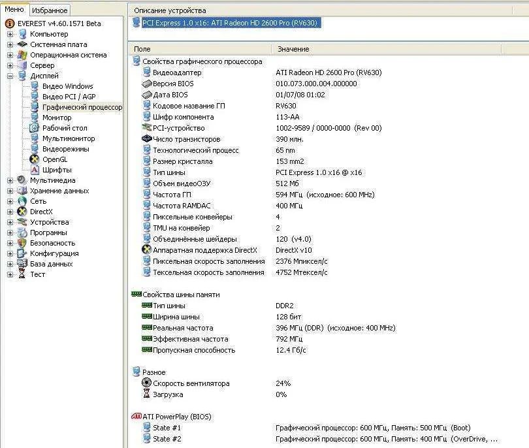Viewport: 529px width, 448px height.
Task: Click the Версия BIOS chip icon
Action: (147, 84)
